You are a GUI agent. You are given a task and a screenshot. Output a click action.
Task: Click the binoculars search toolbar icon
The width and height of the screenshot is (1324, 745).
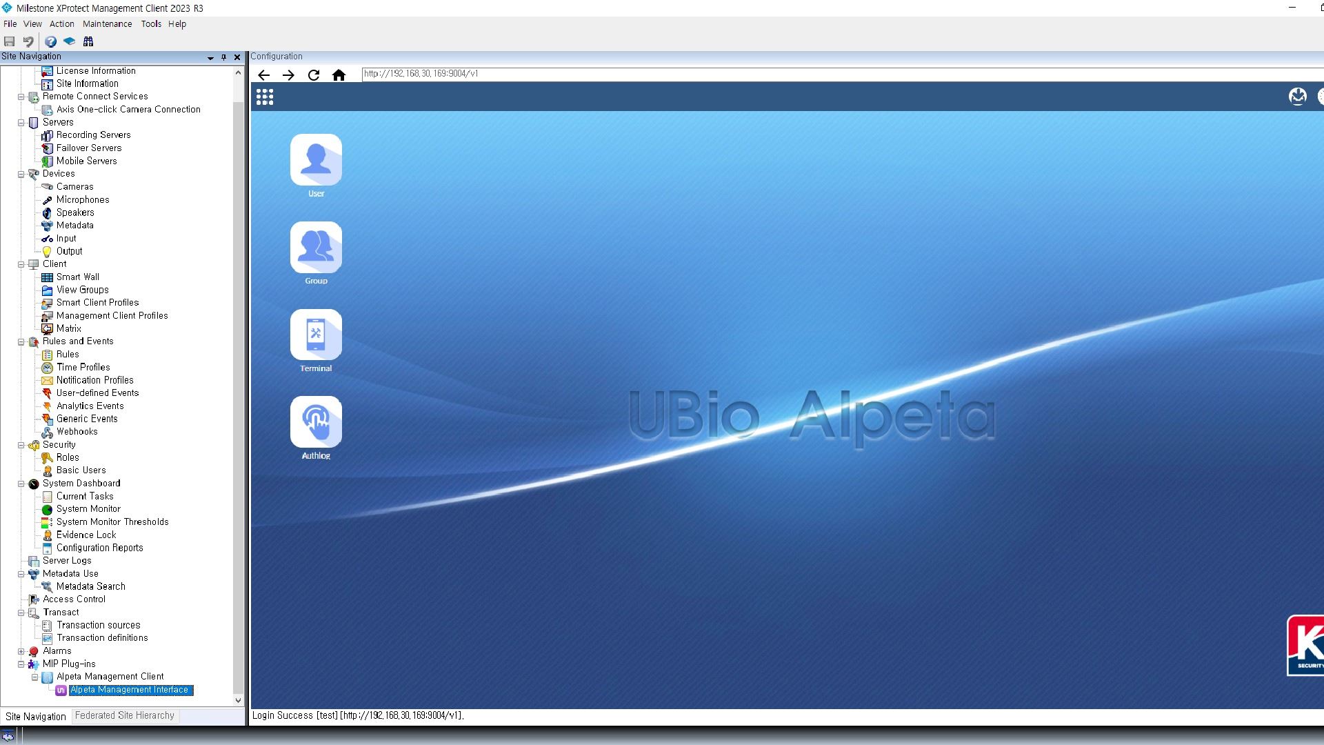pyautogui.click(x=88, y=41)
